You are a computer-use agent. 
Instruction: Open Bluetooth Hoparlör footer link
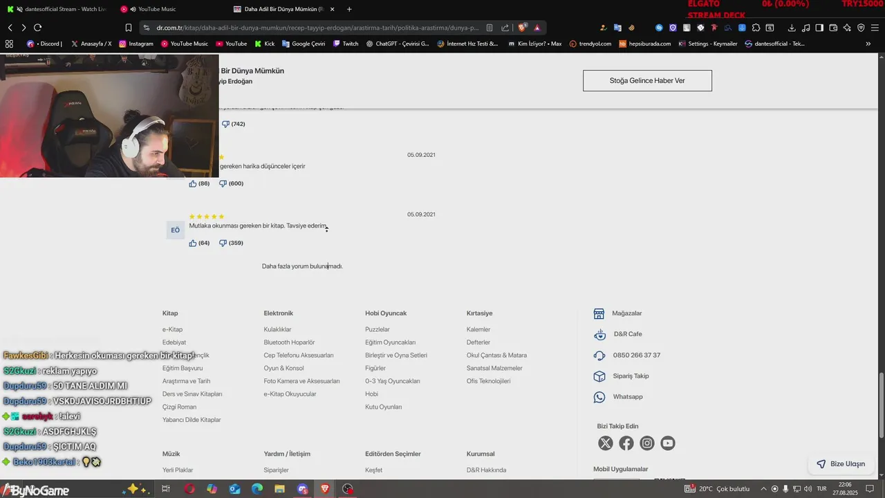point(289,342)
